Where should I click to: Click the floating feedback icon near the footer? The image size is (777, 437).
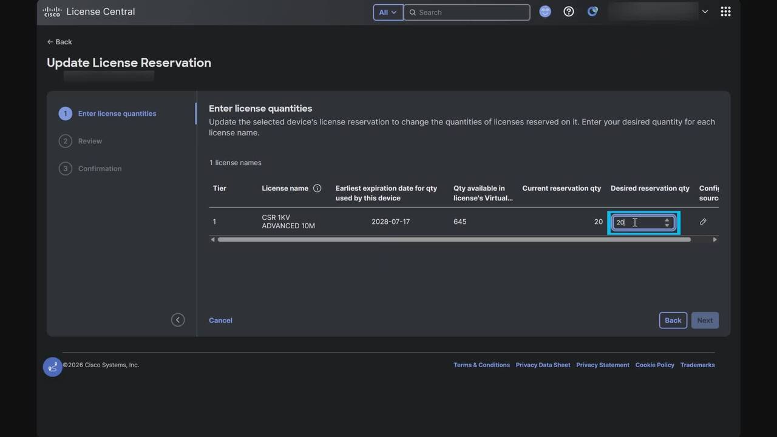tap(52, 367)
